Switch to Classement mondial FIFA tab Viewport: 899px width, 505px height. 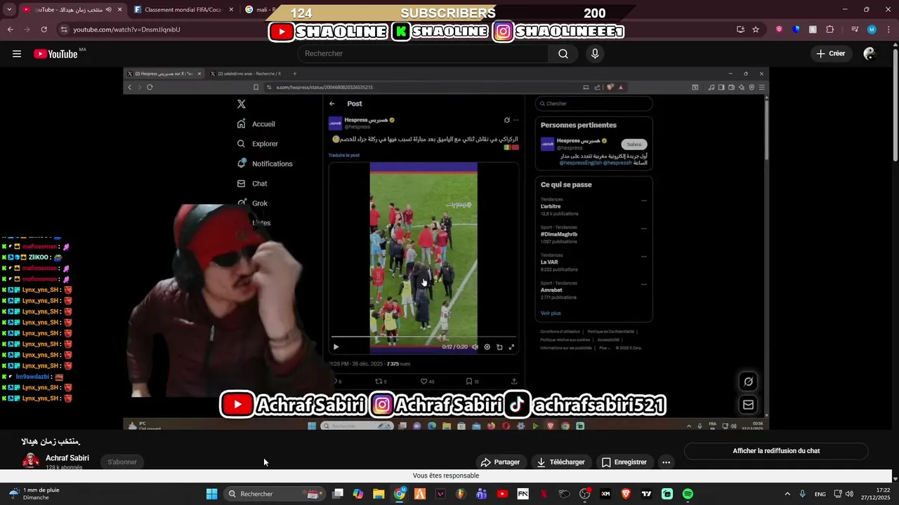point(183,10)
